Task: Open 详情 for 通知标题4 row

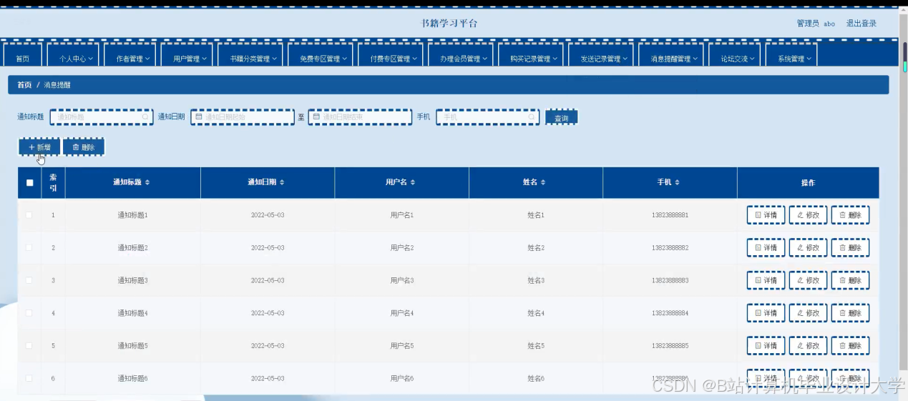Action: 766,313
